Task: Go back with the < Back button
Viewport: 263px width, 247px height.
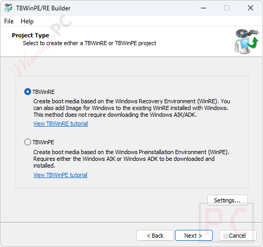Action: click(x=155, y=236)
